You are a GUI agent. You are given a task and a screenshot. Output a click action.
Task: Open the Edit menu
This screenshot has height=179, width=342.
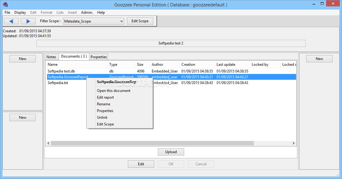(33, 12)
